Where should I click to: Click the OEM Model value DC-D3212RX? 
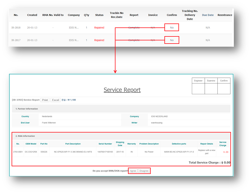[31, 152]
